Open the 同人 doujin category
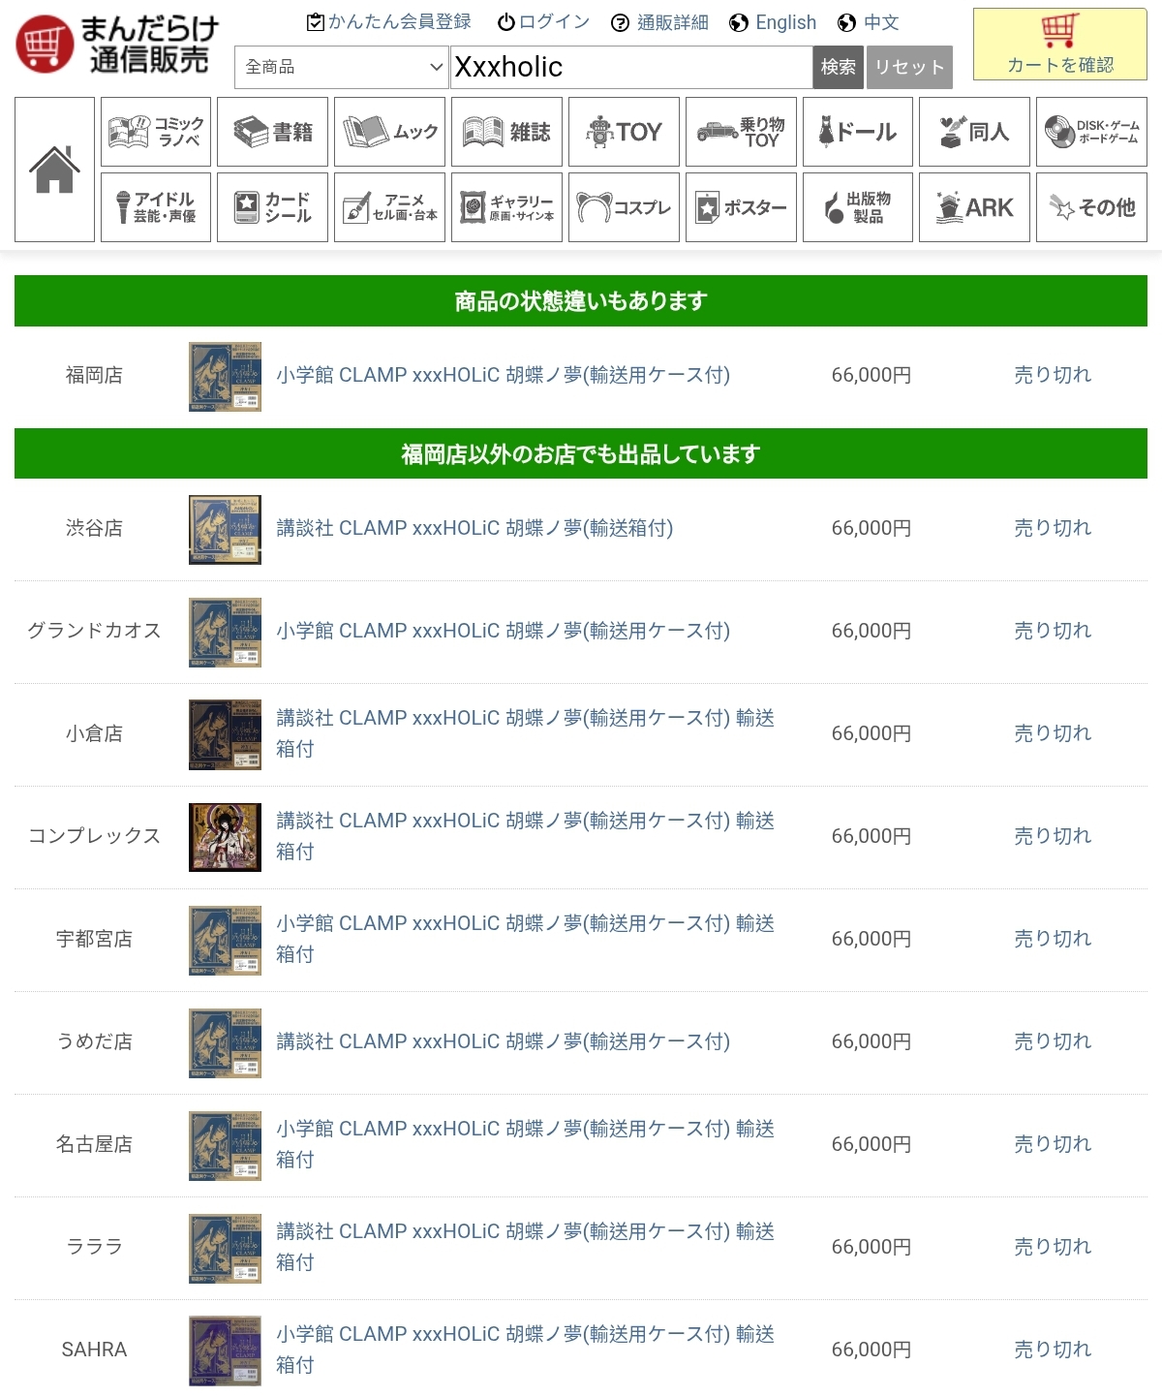Screen dimensions: 1162x1397 (x=974, y=131)
